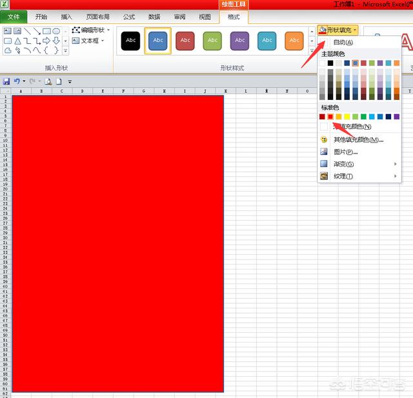
Task: Apply the black Abc shape style
Action: [x=130, y=41]
